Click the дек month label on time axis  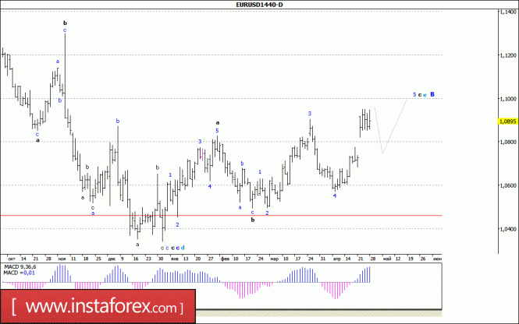click(112, 259)
